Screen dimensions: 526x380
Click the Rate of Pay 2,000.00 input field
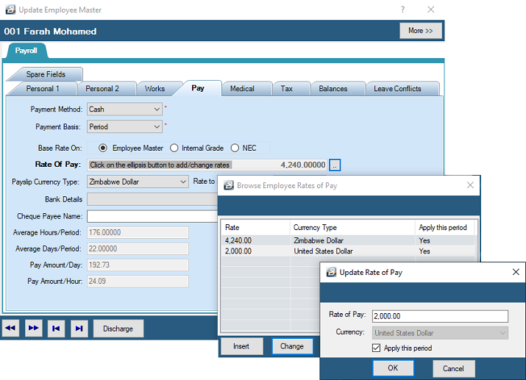pyautogui.click(x=440, y=316)
